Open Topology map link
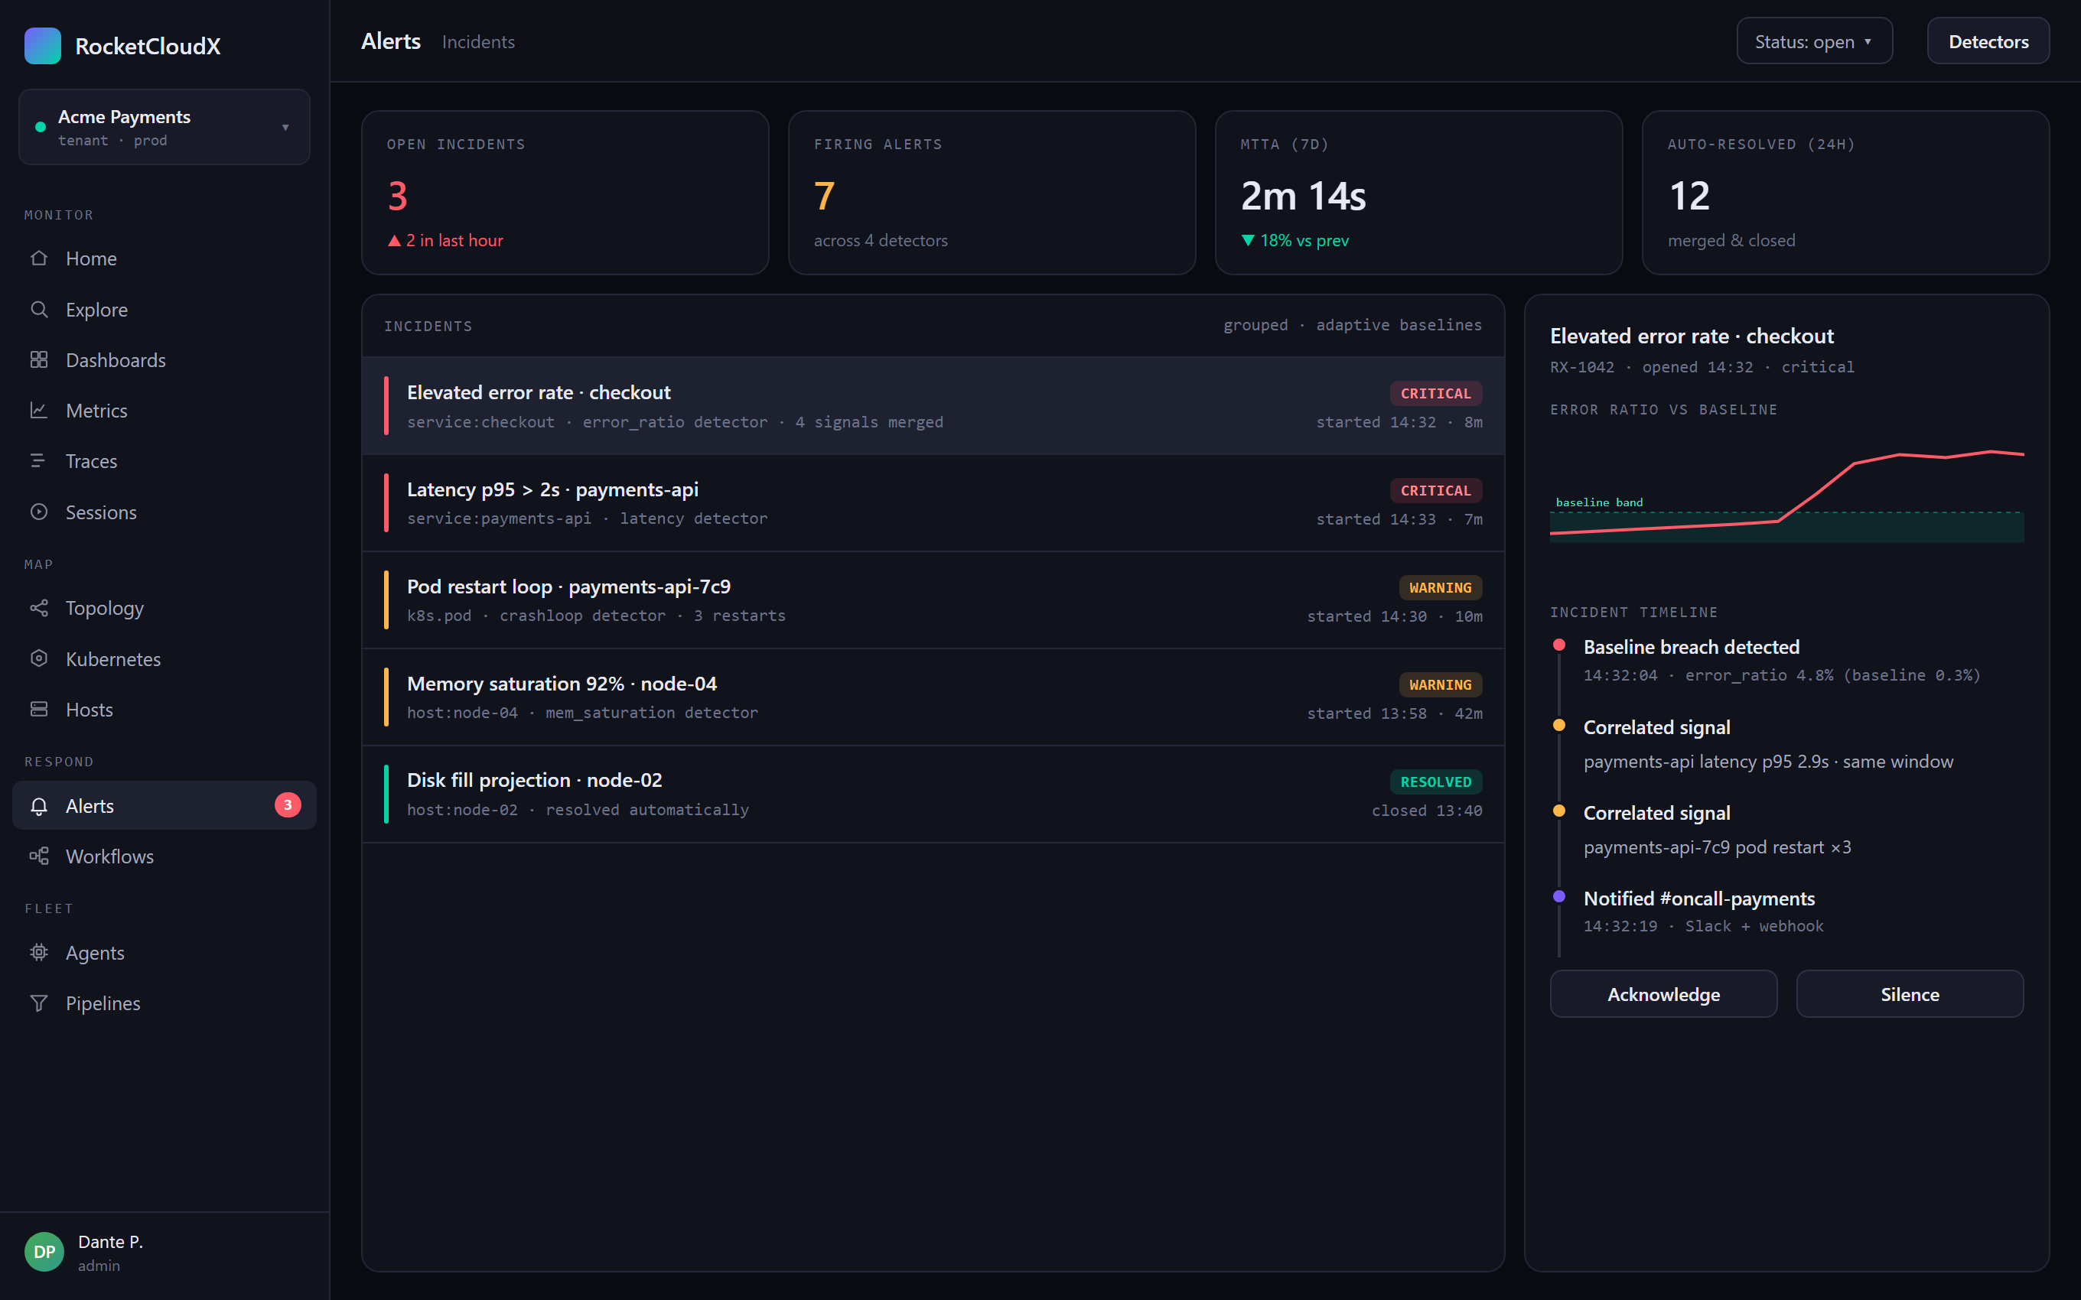 click(x=164, y=608)
